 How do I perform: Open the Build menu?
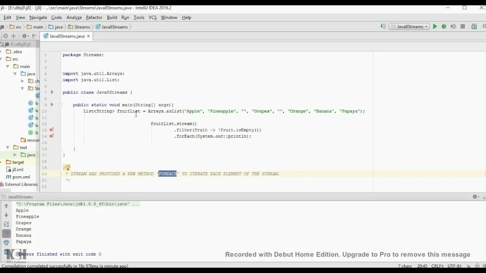click(112, 17)
